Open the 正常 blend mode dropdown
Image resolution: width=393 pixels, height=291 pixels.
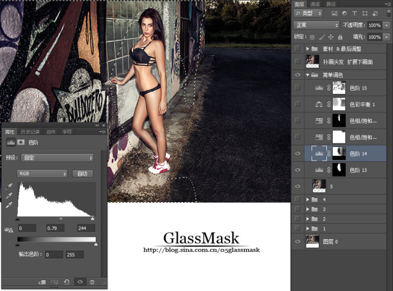[316, 25]
